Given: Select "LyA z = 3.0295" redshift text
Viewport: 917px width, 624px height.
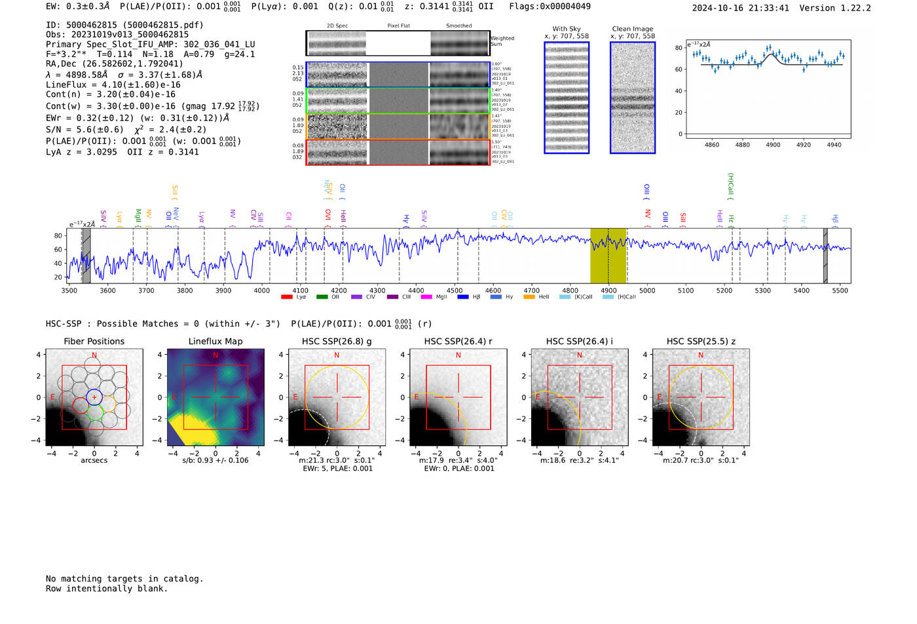Looking at the screenshot, I should pos(82,152).
